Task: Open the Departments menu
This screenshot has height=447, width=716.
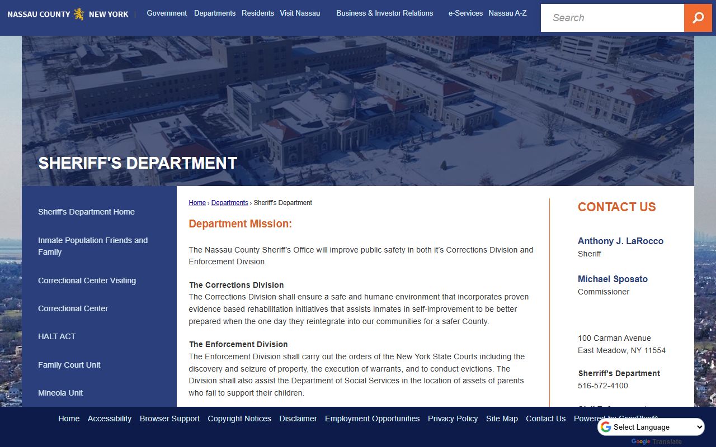Action: pyautogui.click(x=215, y=13)
